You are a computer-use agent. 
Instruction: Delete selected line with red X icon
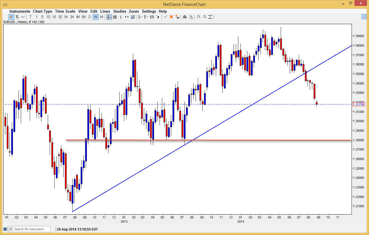coord(171,17)
